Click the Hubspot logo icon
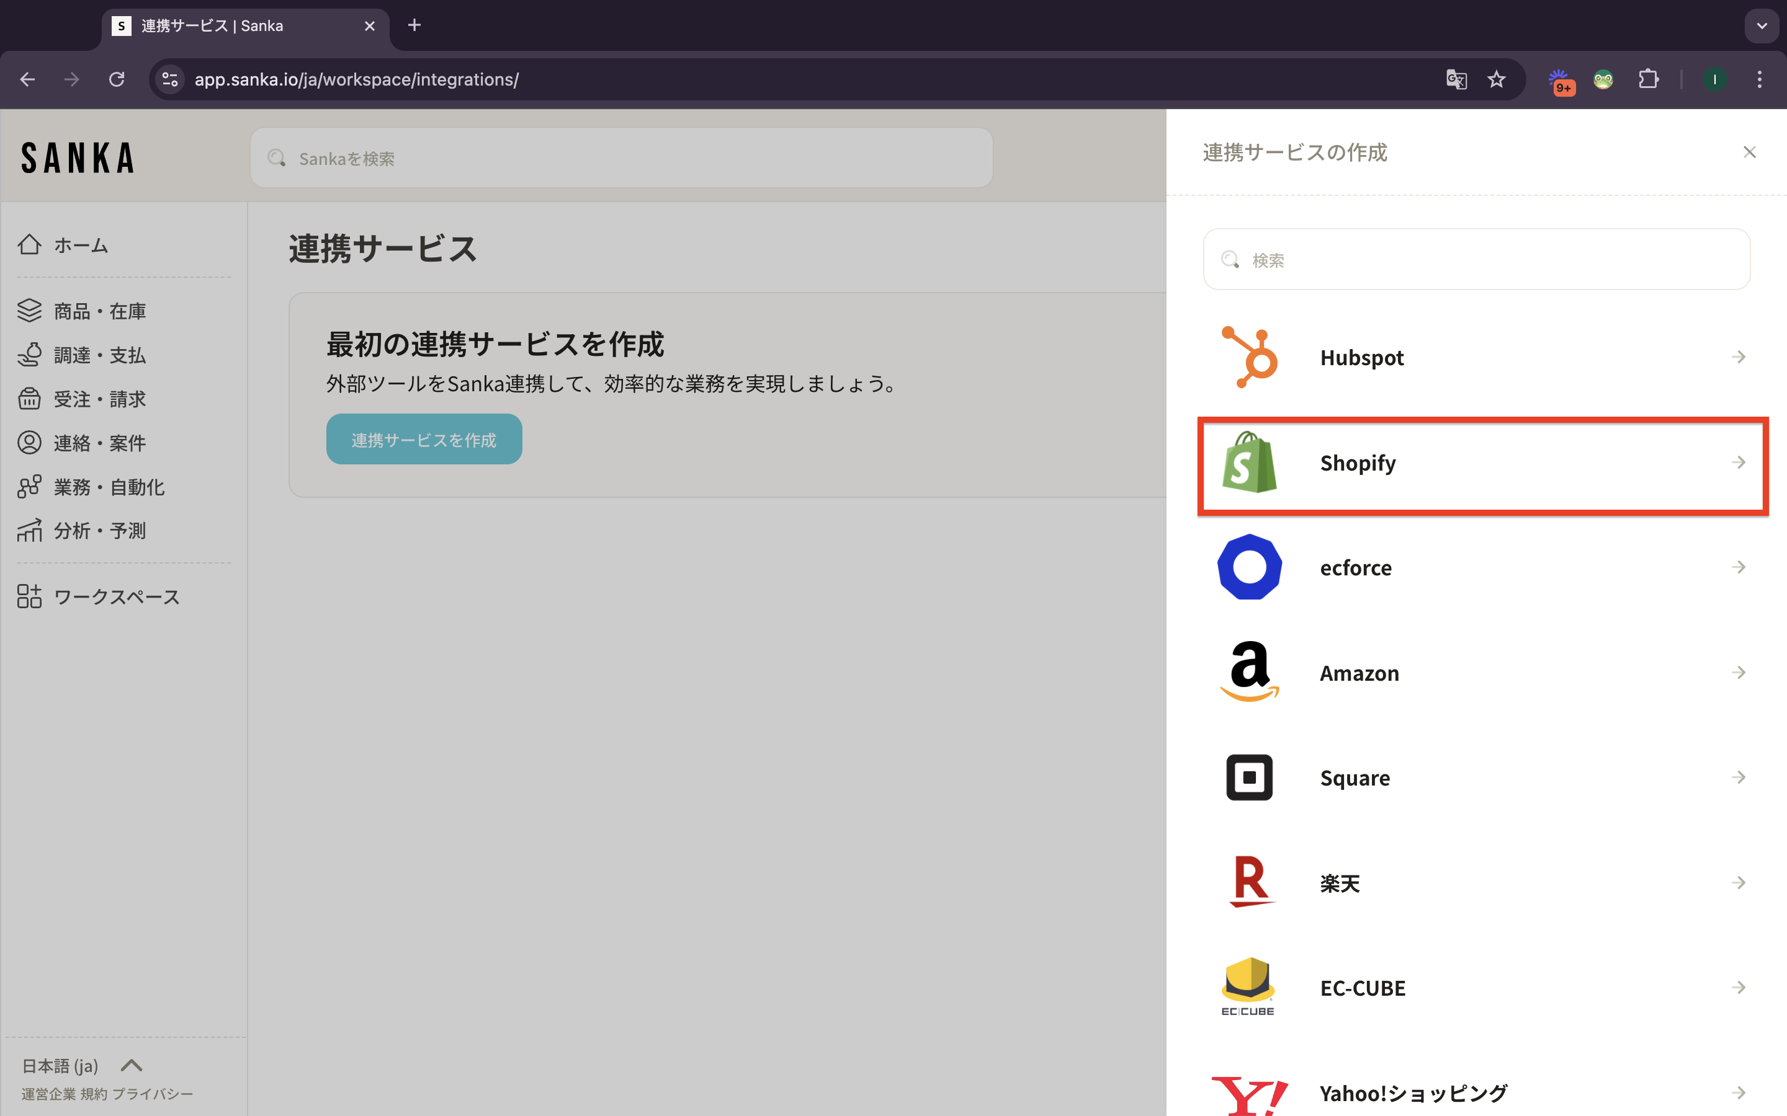This screenshot has width=1787, height=1116. click(1250, 357)
